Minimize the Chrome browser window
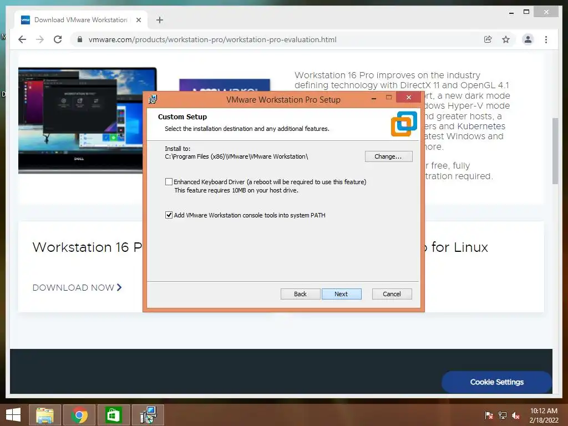Viewport: 568px width, 426px height. tap(511, 12)
